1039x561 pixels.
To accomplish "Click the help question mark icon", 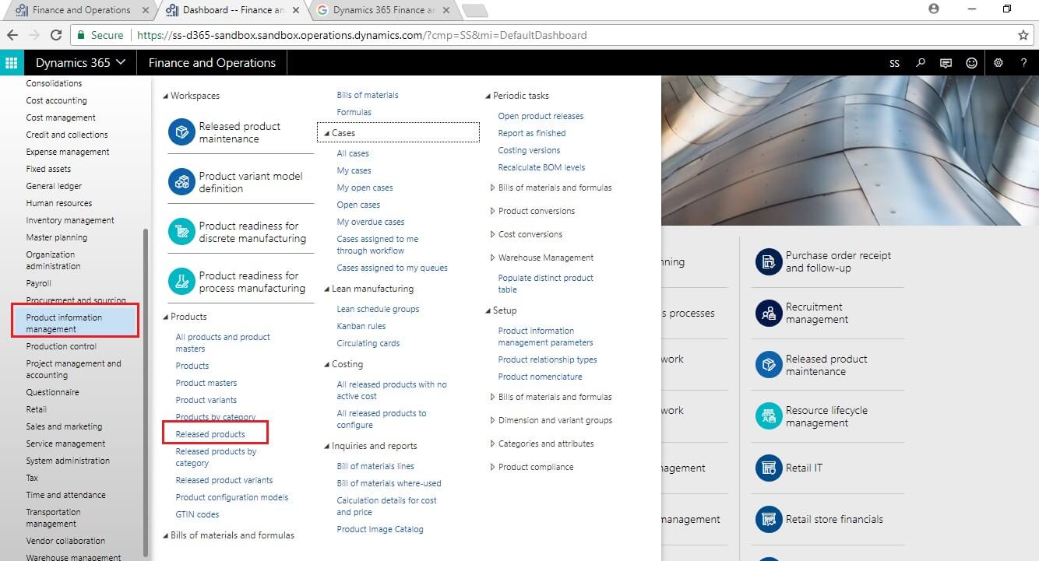I will click(x=1024, y=63).
